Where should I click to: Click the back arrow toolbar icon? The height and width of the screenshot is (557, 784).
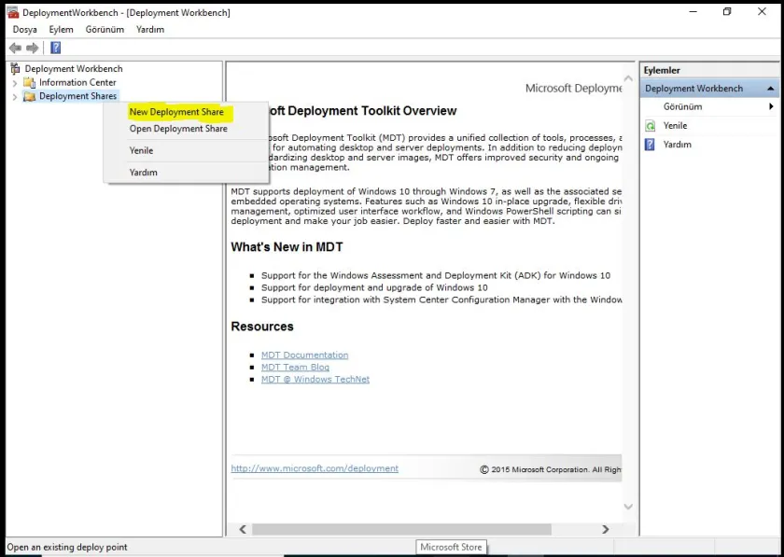tap(15, 48)
